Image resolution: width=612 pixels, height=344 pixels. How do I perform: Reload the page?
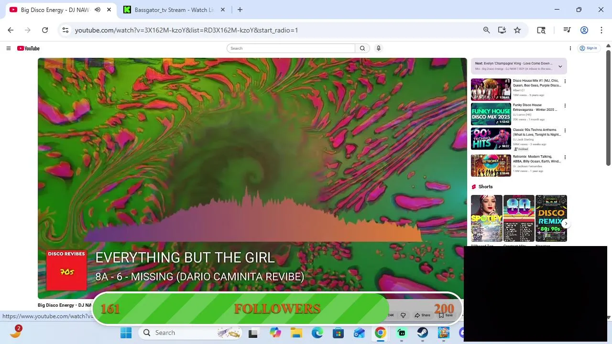pyautogui.click(x=45, y=30)
